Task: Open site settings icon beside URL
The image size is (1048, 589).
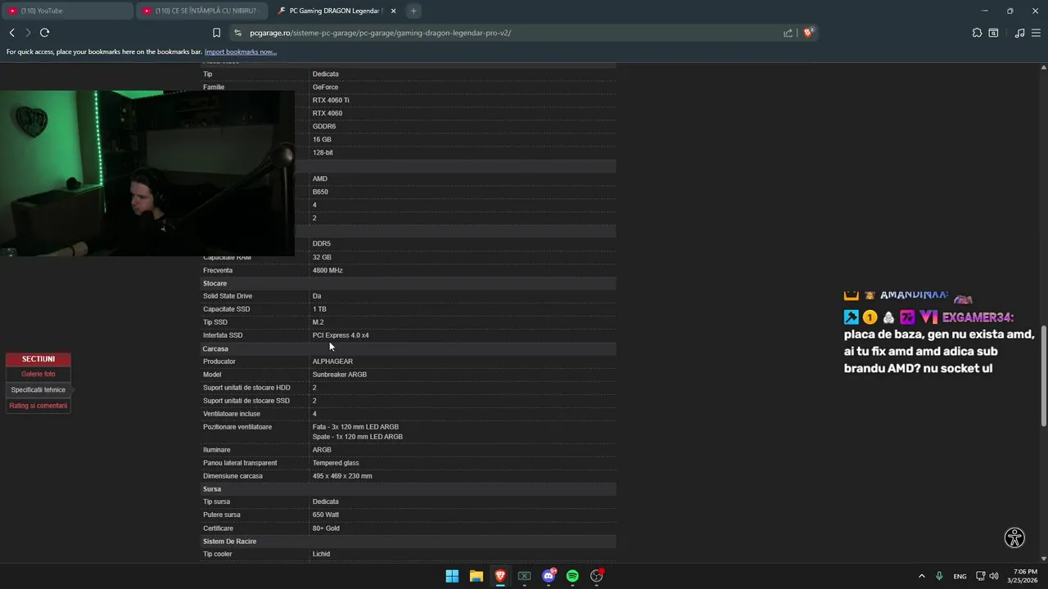Action: 237,33
